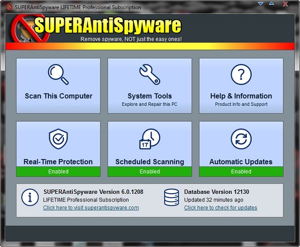Click the tagline Remove spyware, NOT just the easy ones
The height and width of the screenshot is (247, 300).
click(x=131, y=39)
